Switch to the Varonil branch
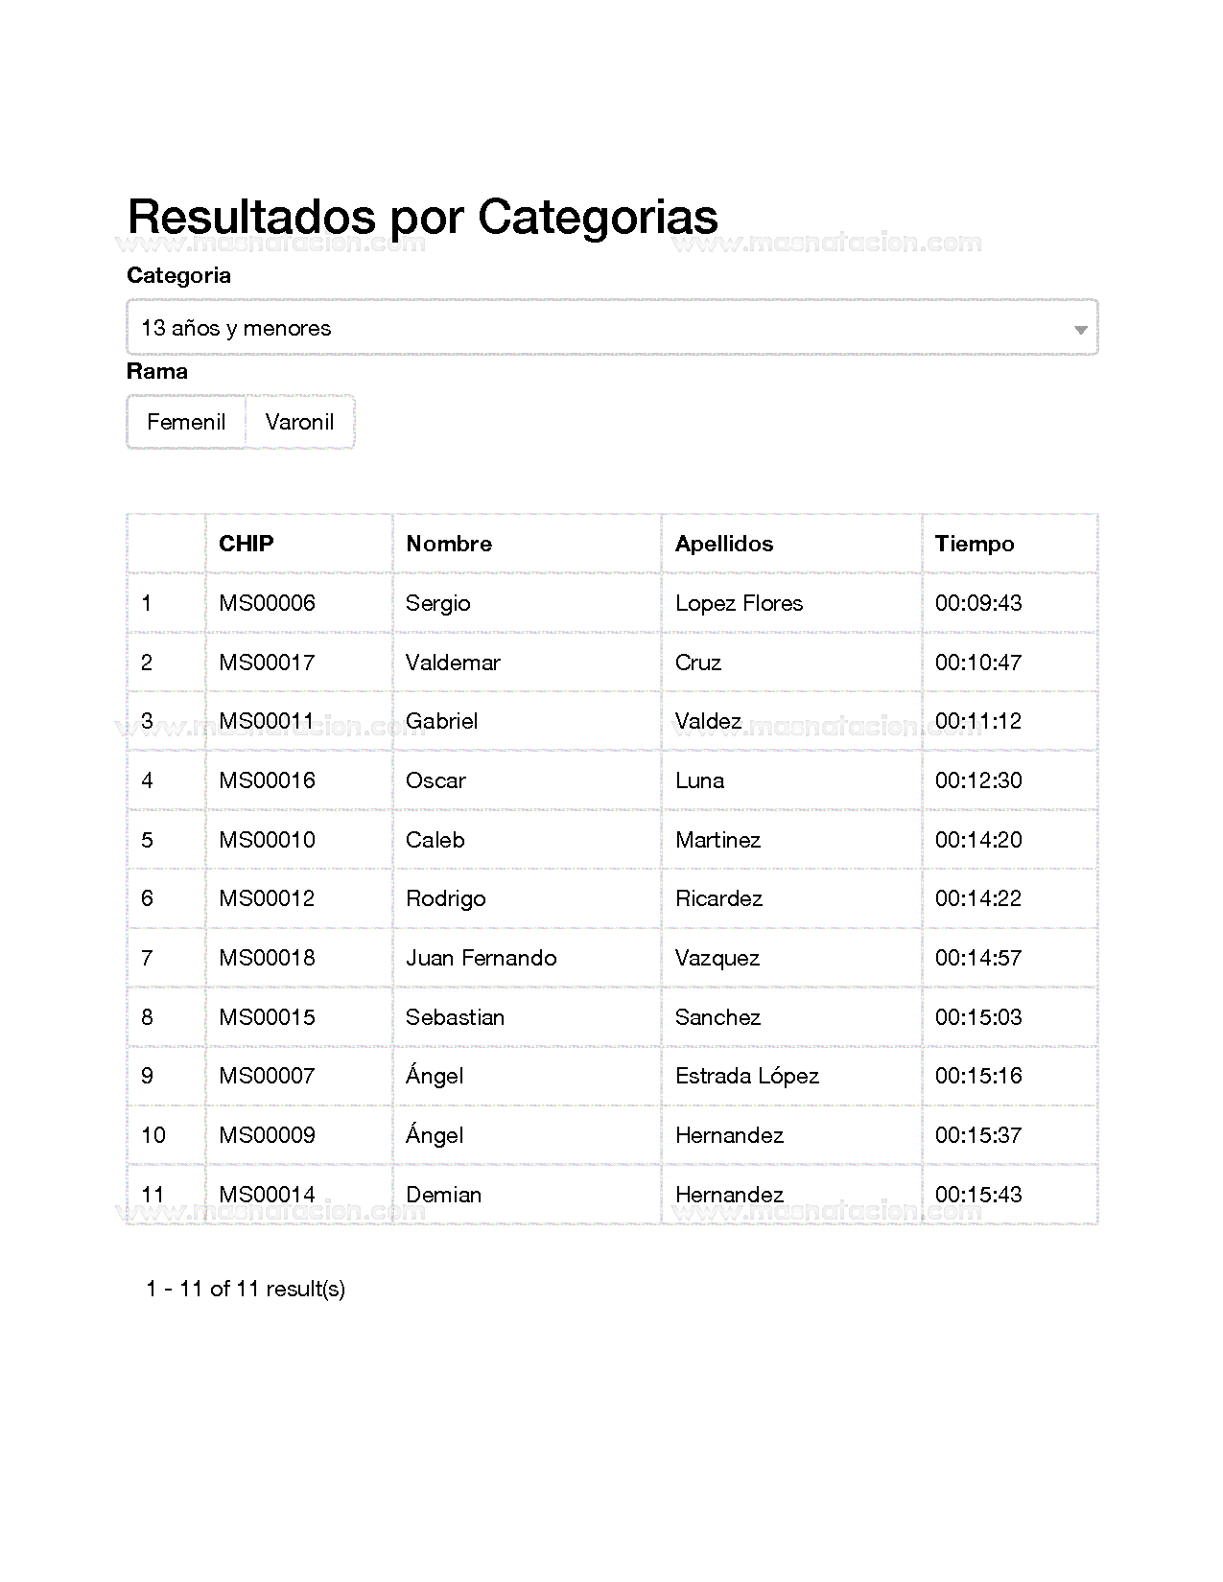 click(299, 422)
